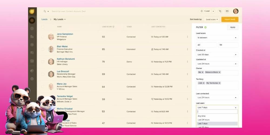
Task: Select Blair Malet's checkbox
Action: tap(43, 49)
